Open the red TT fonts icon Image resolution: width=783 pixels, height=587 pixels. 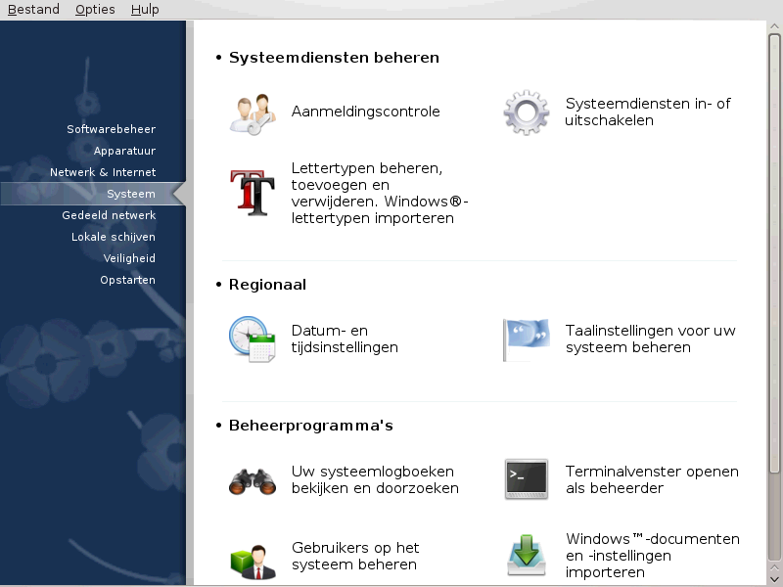coord(253,193)
